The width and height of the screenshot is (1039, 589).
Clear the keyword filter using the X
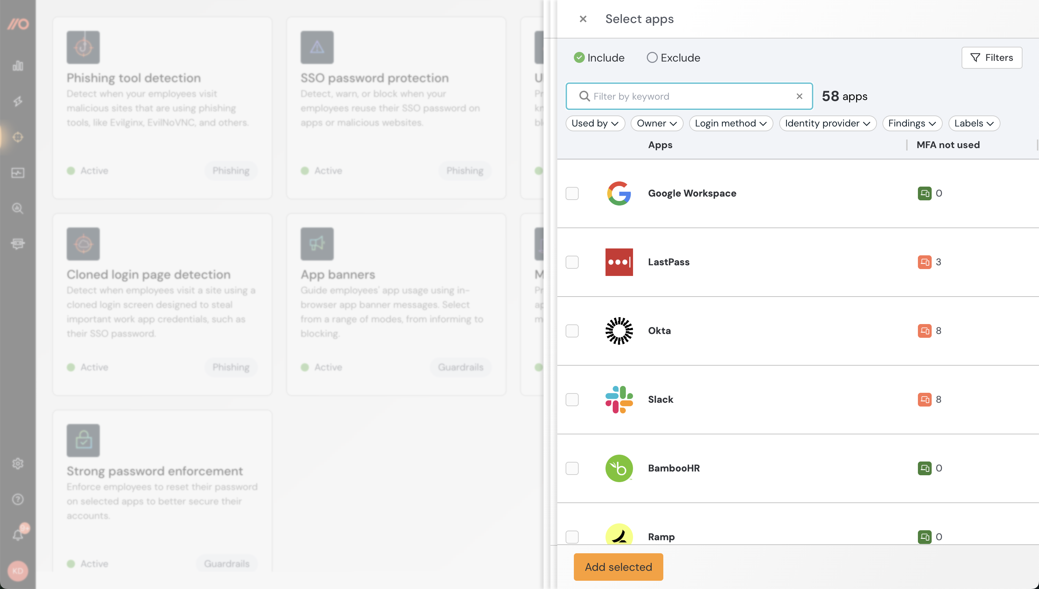click(799, 96)
